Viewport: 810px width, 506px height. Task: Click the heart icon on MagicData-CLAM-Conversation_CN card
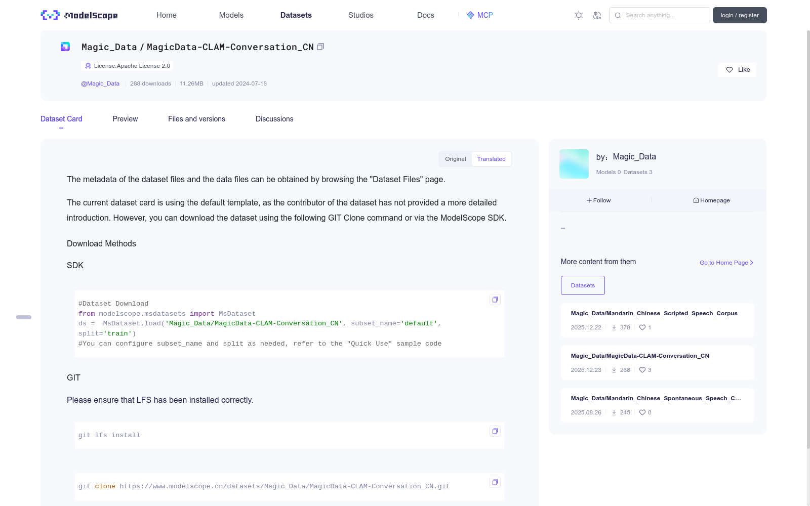[x=642, y=370]
